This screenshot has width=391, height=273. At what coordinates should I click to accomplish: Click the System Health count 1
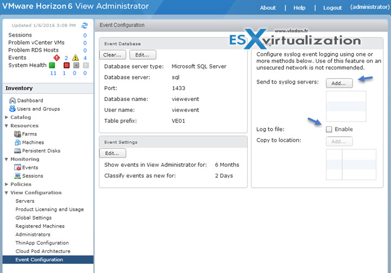click(64, 73)
